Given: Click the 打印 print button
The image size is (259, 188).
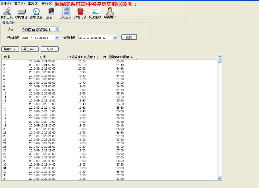Looking at the screenshot, I should (x=50, y=49).
